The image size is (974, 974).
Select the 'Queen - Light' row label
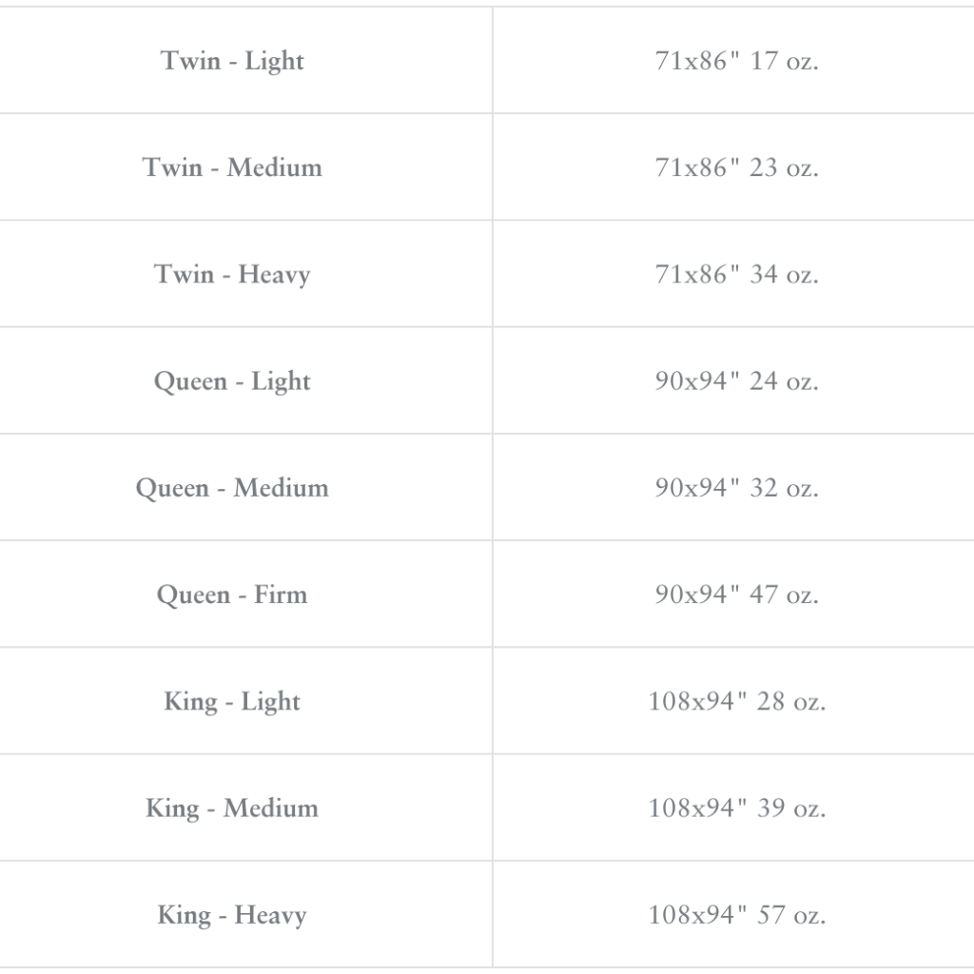point(232,381)
